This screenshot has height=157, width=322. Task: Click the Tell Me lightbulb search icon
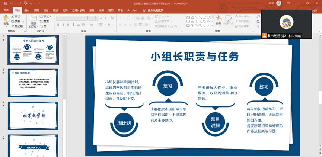point(144,10)
